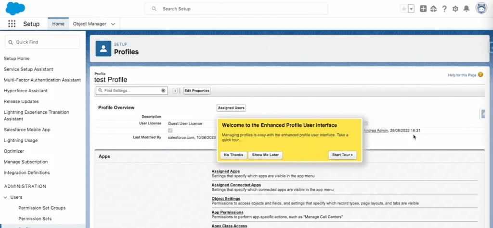The width and height of the screenshot is (493, 228).
Task: Click the Assigned Users button
Action: pyautogui.click(x=231, y=108)
